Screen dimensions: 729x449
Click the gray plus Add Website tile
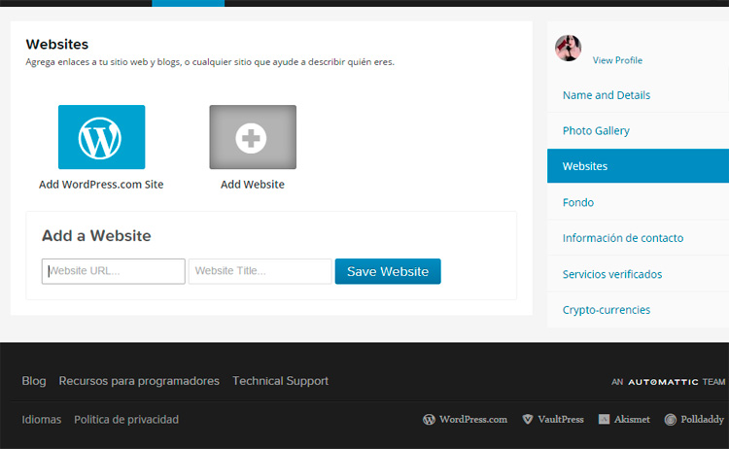(x=253, y=137)
